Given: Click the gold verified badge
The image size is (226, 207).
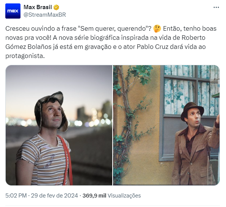Looking at the screenshot, I should [x=56, y=7].
